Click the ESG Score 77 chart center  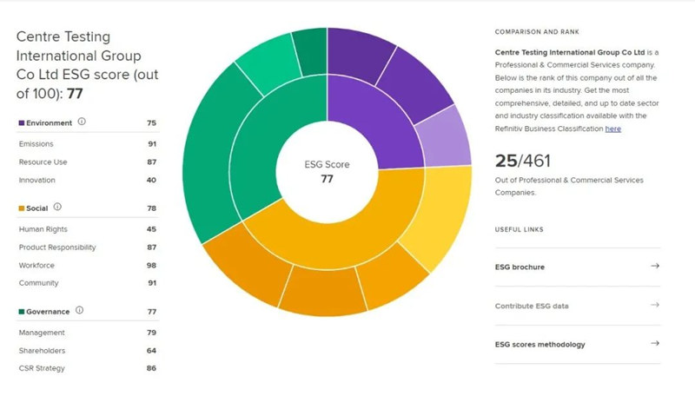tap(328, 172)
